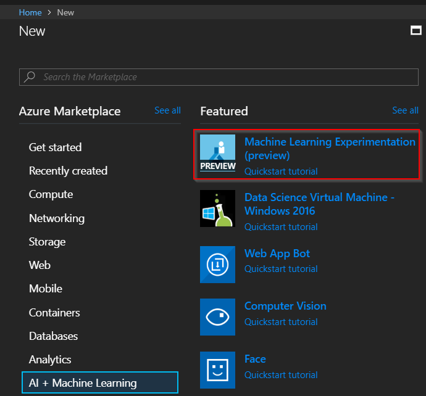This screenshot has height=396, width=426.
Task: Click the Face smiley icon
Action: pyautogui.click(x=217, y=370)
